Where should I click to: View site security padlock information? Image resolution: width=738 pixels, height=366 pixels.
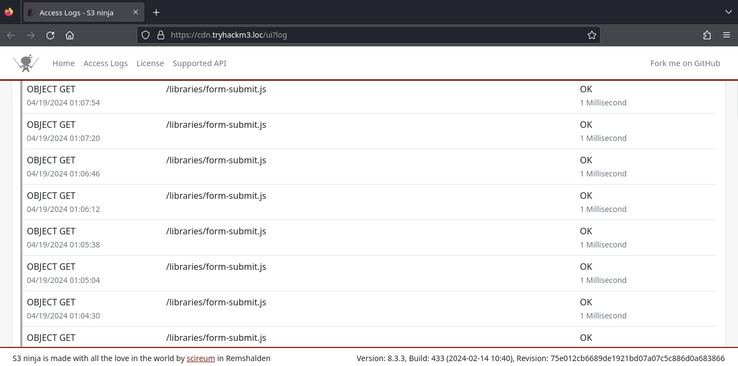[161, 35]
